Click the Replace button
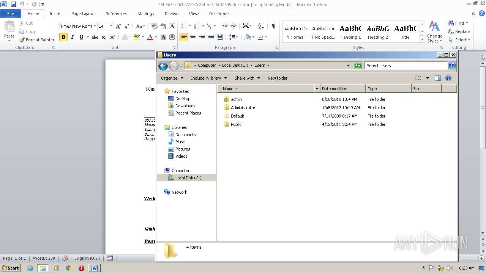Screen dimensions: 486x273 coord(459,31)
